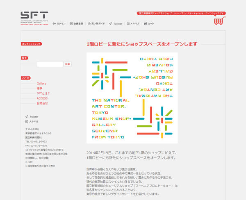The height and width of the screenshot is (200, 246).
Task: Click the その他 section label
Action: 25,78
